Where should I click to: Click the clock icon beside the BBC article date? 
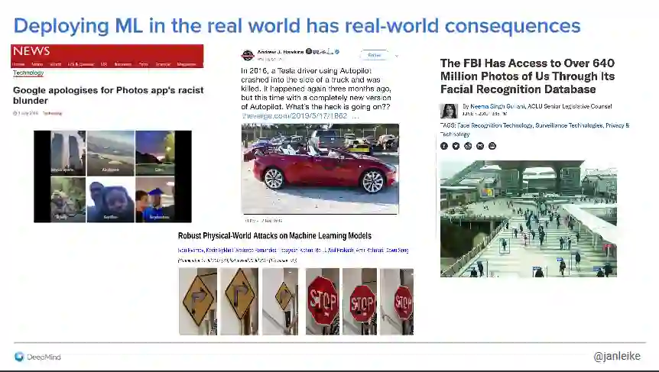click(15, 113)
